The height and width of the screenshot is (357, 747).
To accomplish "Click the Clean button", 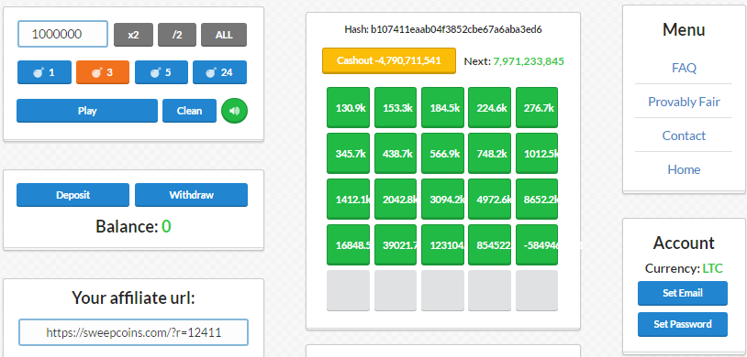I will pos(190,111).
